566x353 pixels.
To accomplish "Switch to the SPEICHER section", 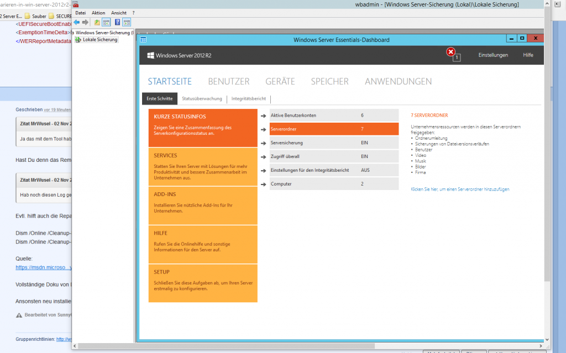I will click(330, 82).
